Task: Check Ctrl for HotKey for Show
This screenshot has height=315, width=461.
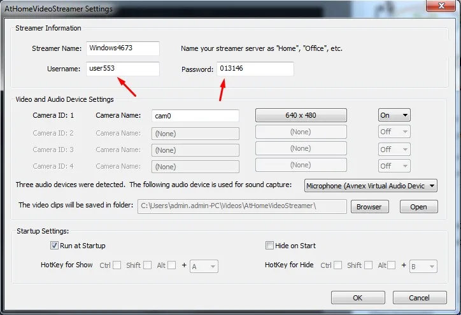Action: pyautogui.click(x=117, y=265)
